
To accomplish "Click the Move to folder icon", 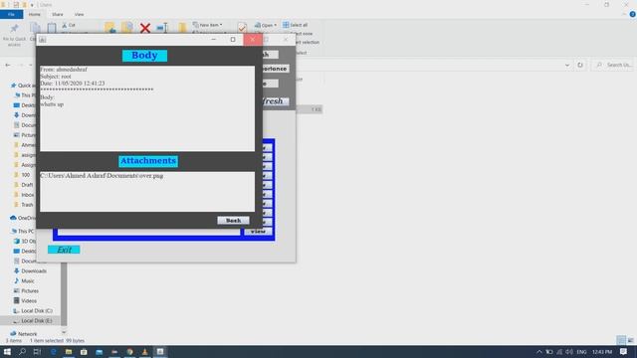I will pos(109,28).
